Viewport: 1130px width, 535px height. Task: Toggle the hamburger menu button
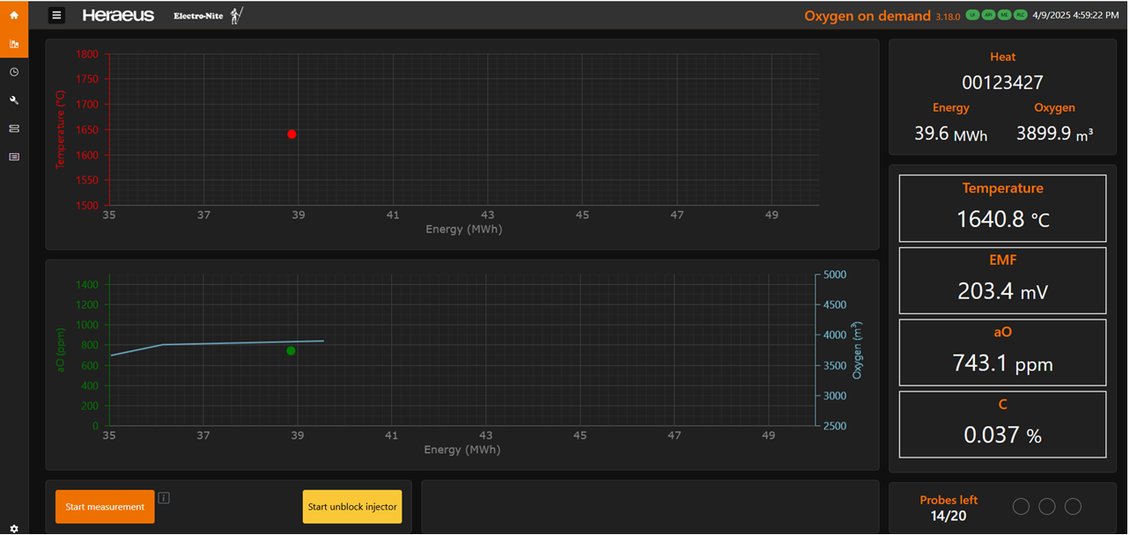pos(56,15)
